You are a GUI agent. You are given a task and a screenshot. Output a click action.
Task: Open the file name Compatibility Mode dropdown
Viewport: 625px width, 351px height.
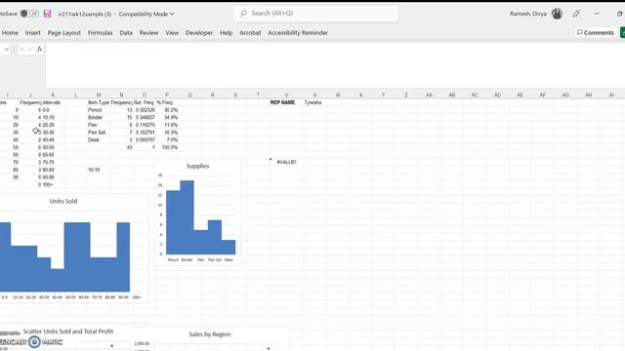[172, 14]
